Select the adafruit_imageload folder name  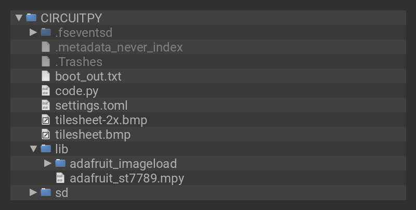[x=123, y=164]
